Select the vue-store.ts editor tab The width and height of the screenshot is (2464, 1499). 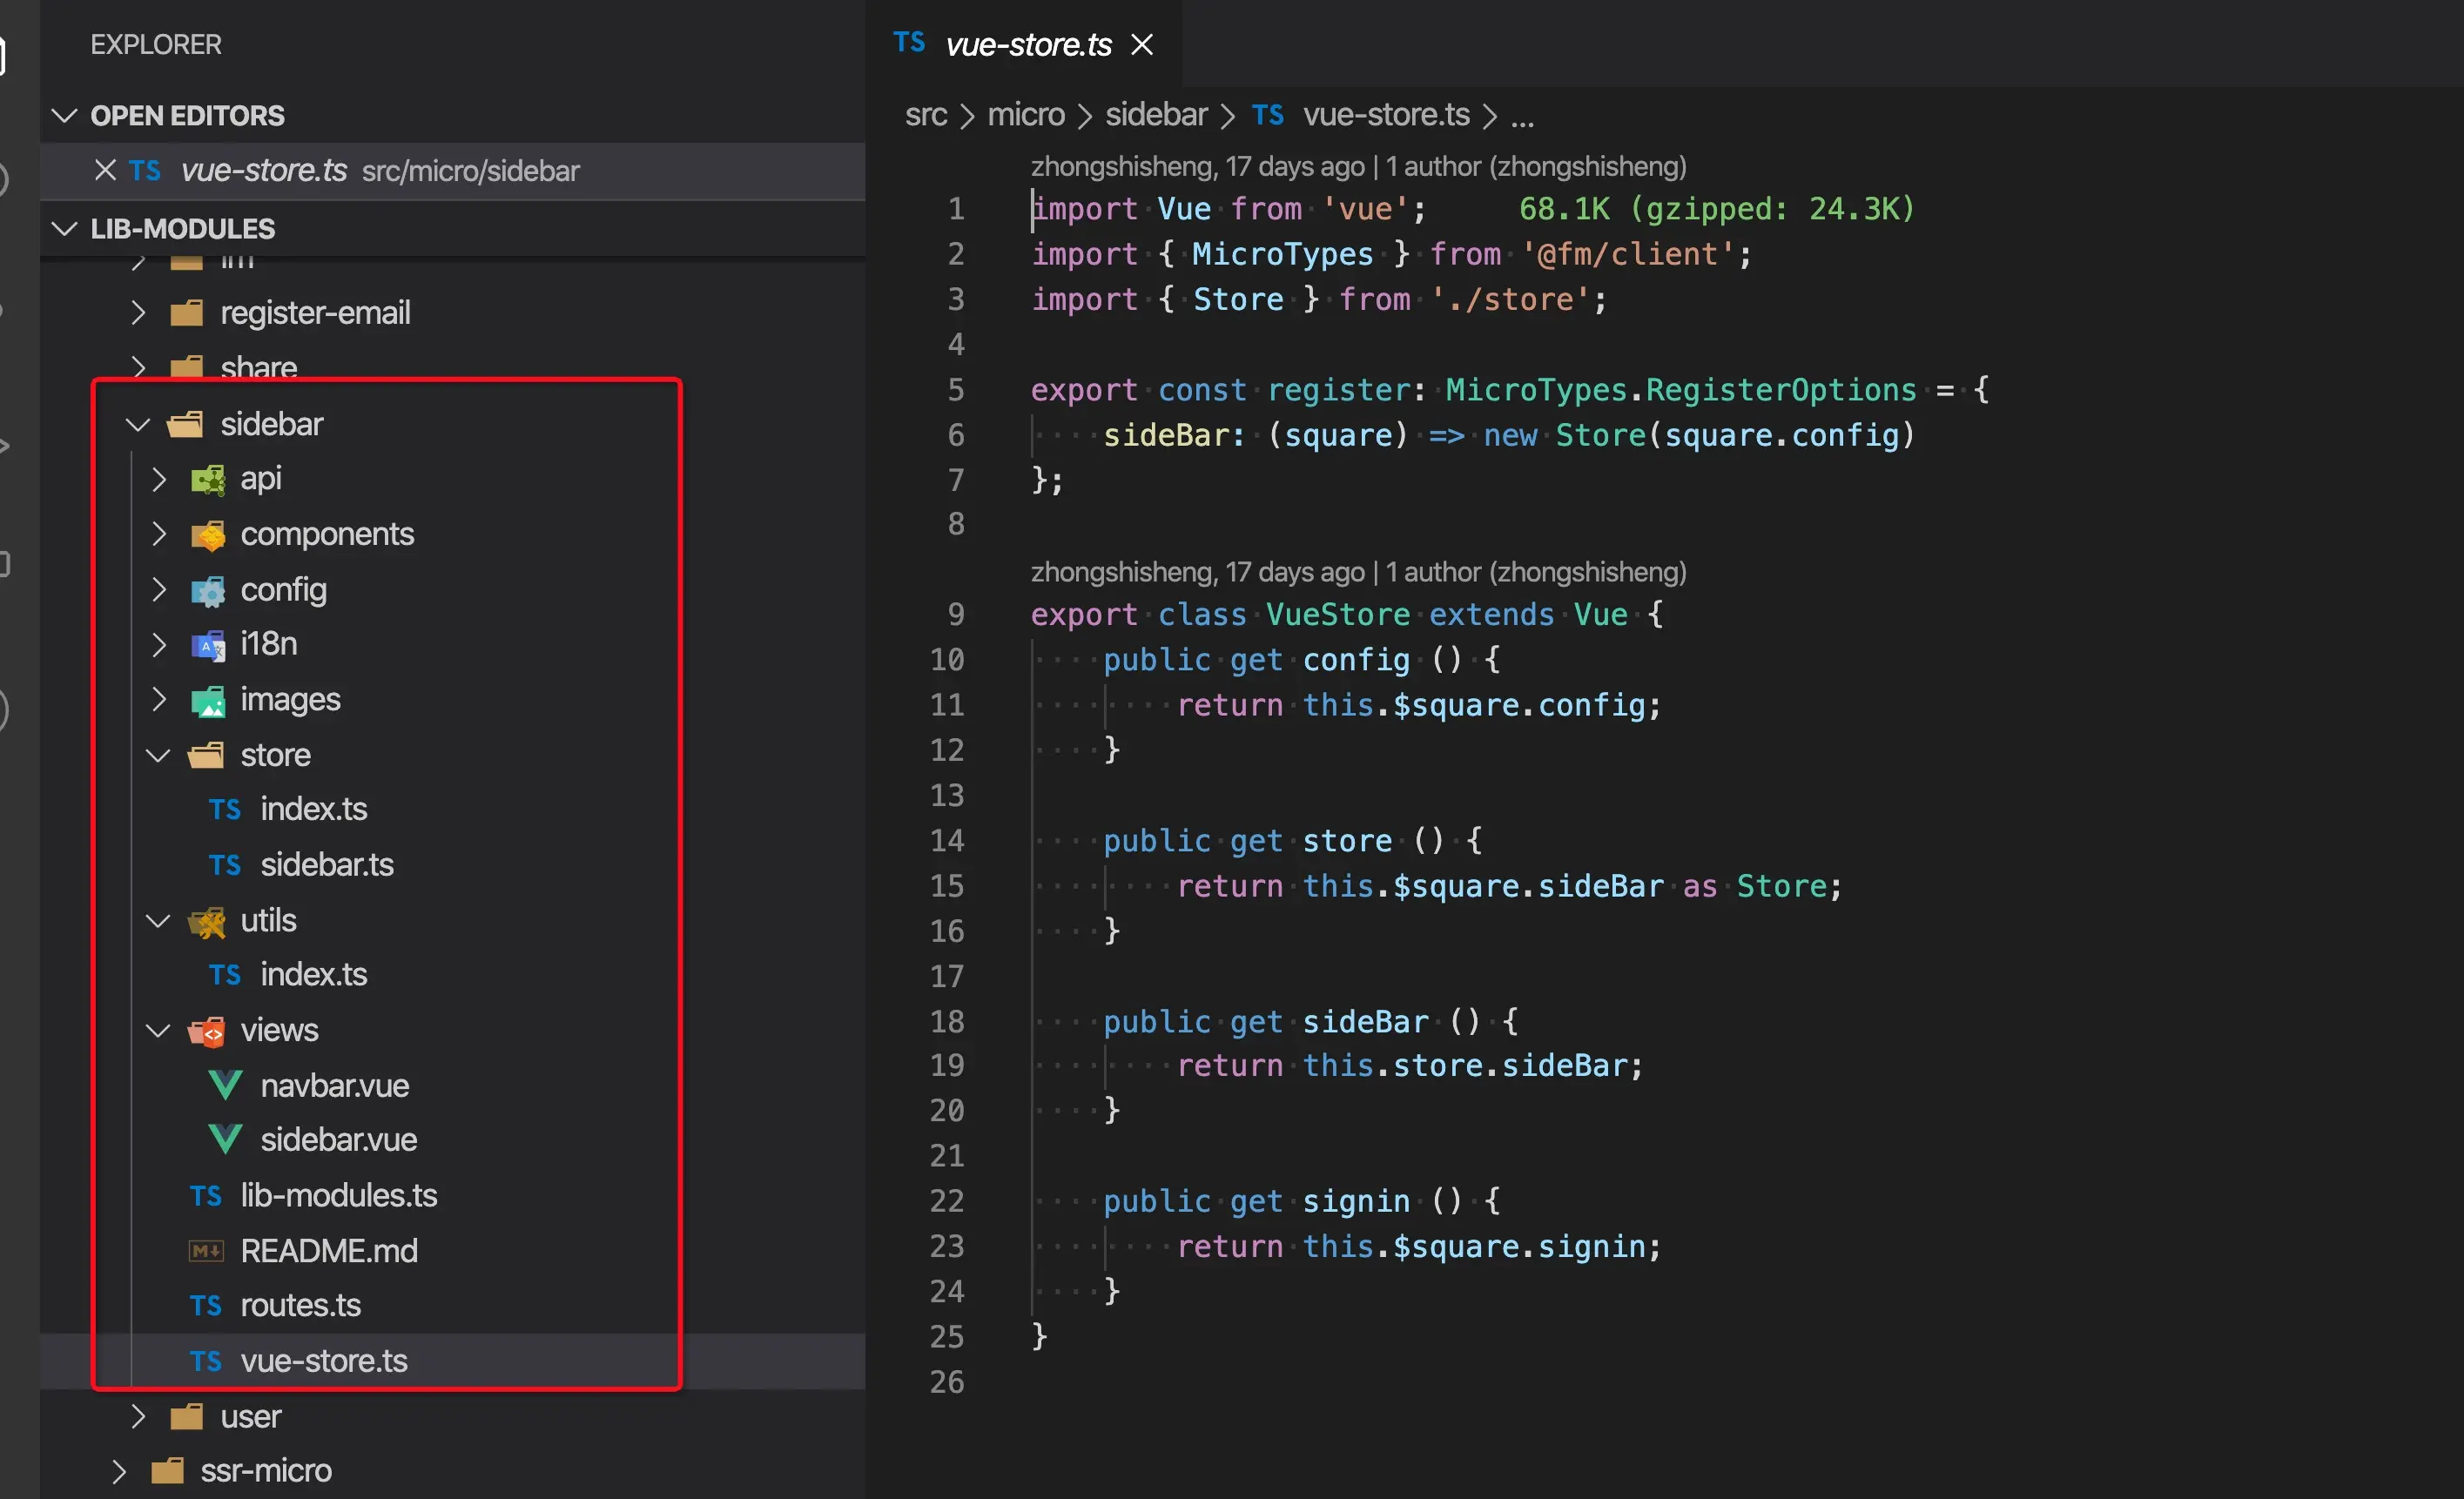pyautogui.click(x=1027, y=45)
